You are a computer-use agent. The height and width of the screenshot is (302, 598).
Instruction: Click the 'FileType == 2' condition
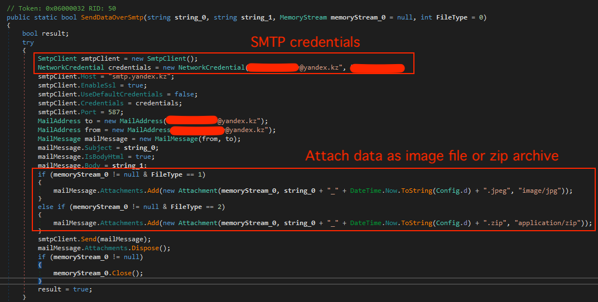click(196, 207)
